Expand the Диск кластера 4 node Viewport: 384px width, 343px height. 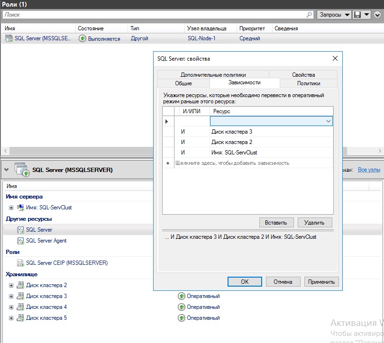click(x=11, y=307)
